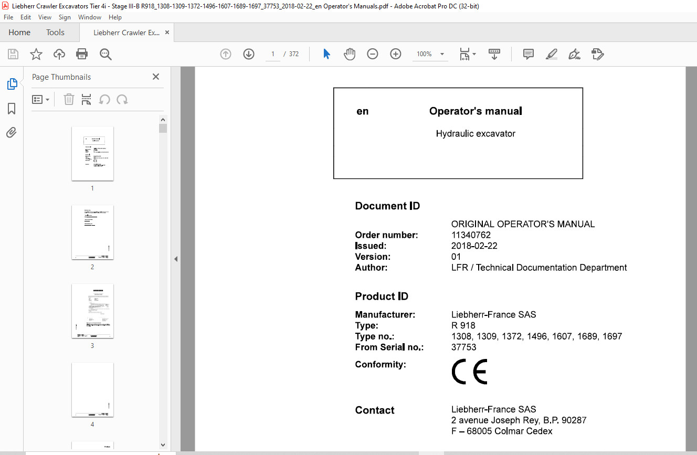The width and height of the screenshot is (697, 455).
Task: Open the Help menu
Action: (115, 17)
